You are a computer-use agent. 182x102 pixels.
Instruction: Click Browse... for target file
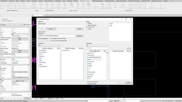(80, 36)
